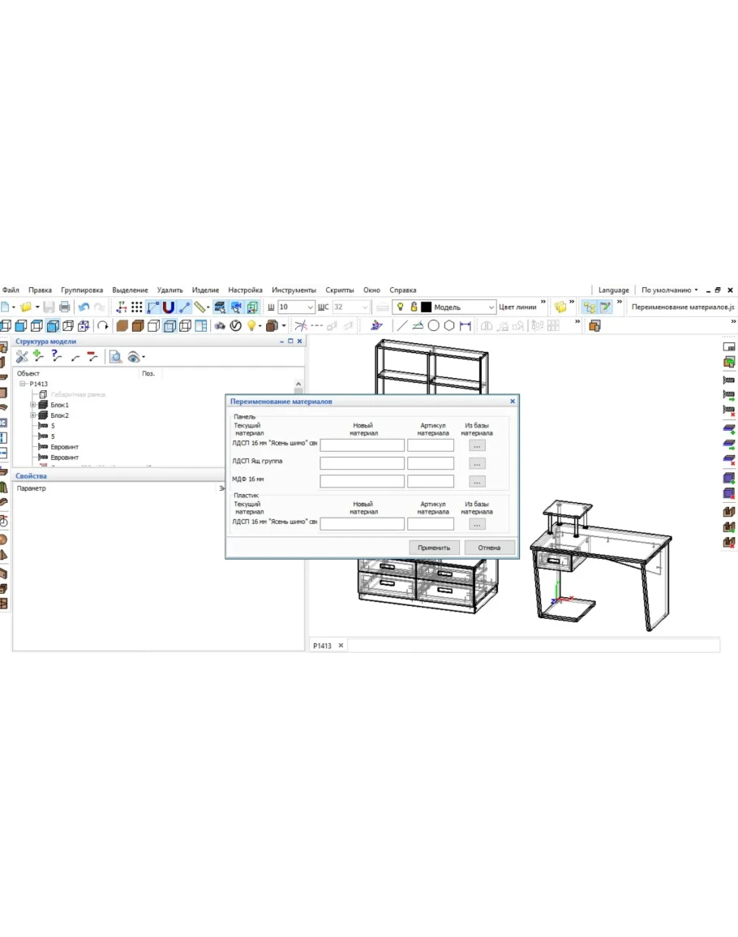This screenshot has width=738, height=937.
Task: Collapse the P1413 root tree node
Action: tap(23, 384)
